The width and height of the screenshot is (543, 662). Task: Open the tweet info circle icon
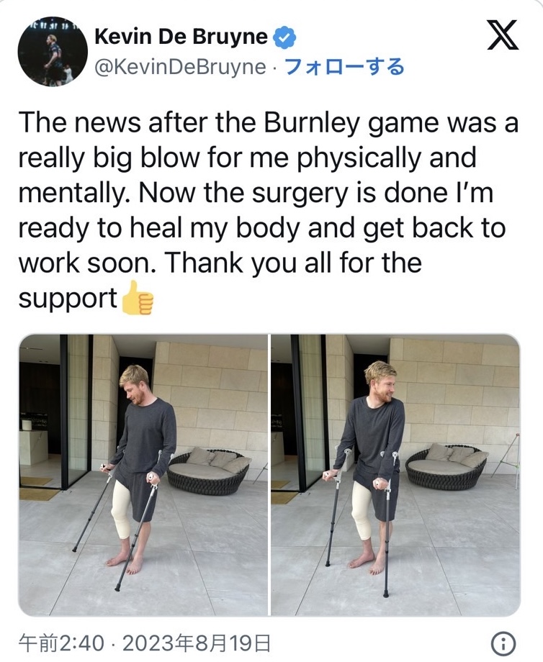point(503,644)
